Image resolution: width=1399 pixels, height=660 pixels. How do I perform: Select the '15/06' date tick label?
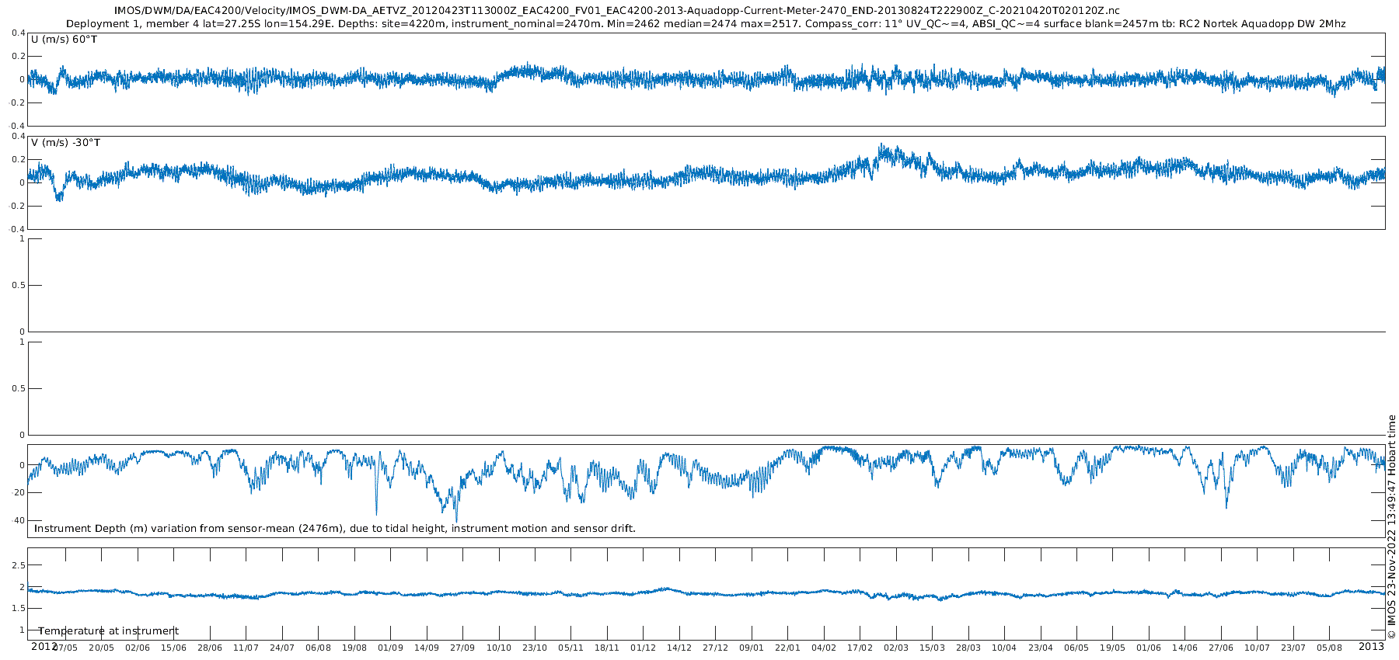click(173, 648)
